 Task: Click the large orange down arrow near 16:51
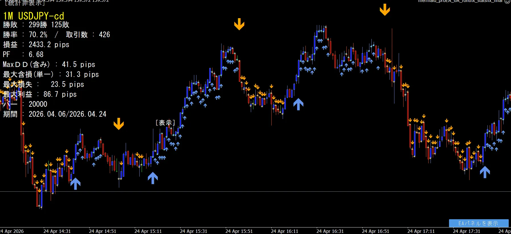click(385, 10)
